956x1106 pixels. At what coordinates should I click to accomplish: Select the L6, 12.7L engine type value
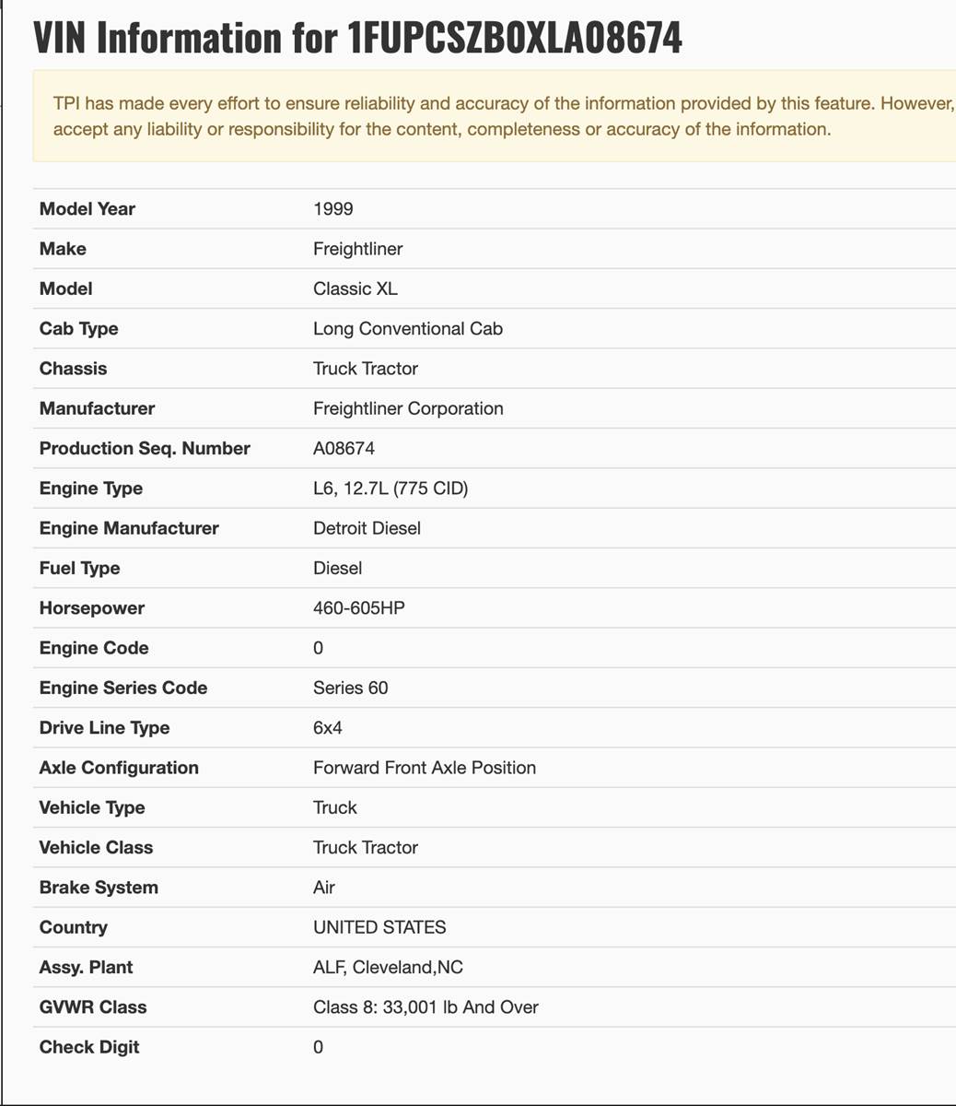(391, 488)
